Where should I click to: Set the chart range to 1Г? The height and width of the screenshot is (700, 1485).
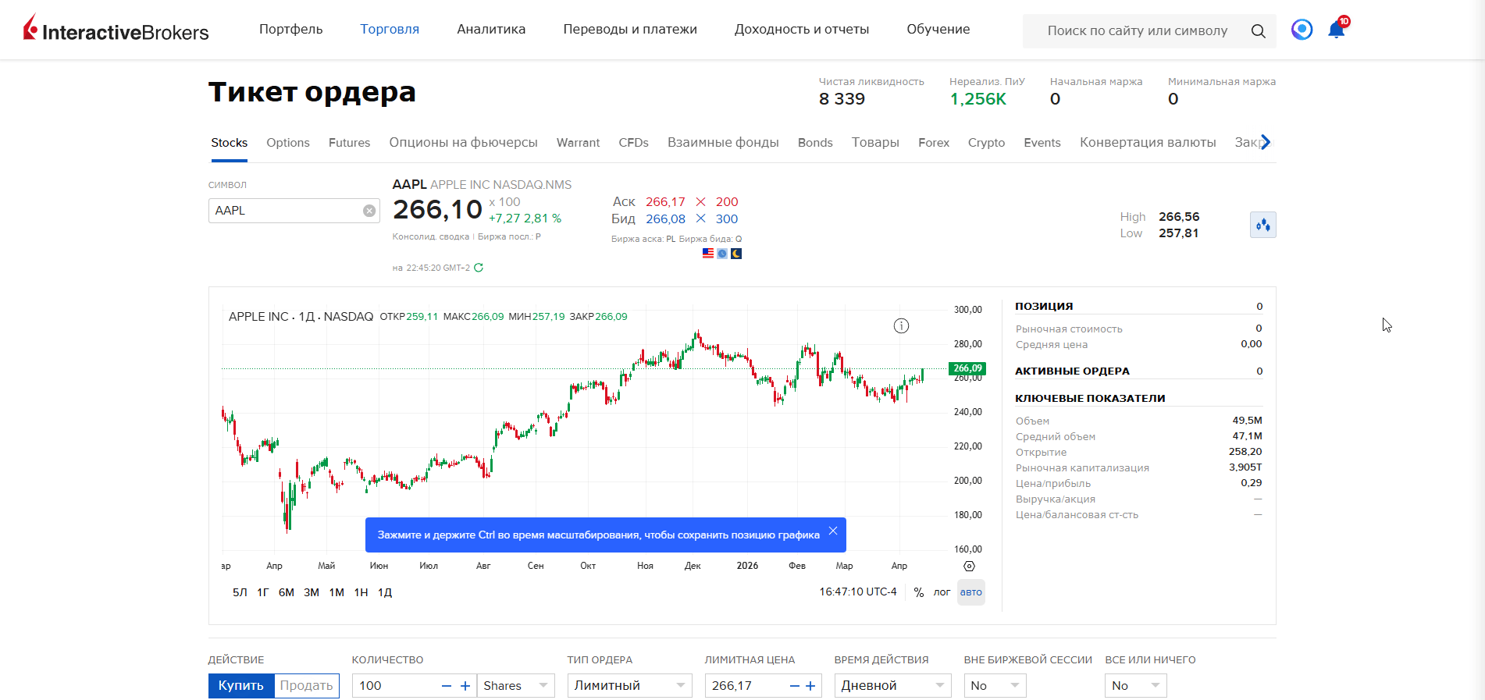[263, 592]
